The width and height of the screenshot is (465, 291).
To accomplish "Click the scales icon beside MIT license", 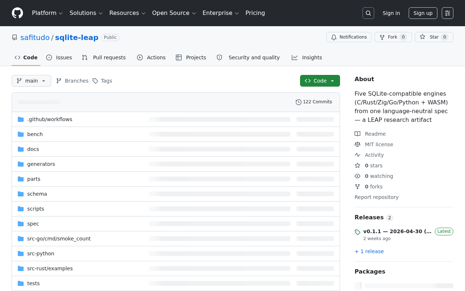I will point(357,144).
